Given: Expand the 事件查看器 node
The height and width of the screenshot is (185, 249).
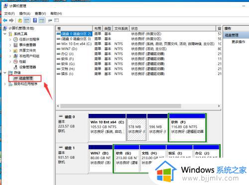Looking at the screenshot, I should click(x=10, y=45).
